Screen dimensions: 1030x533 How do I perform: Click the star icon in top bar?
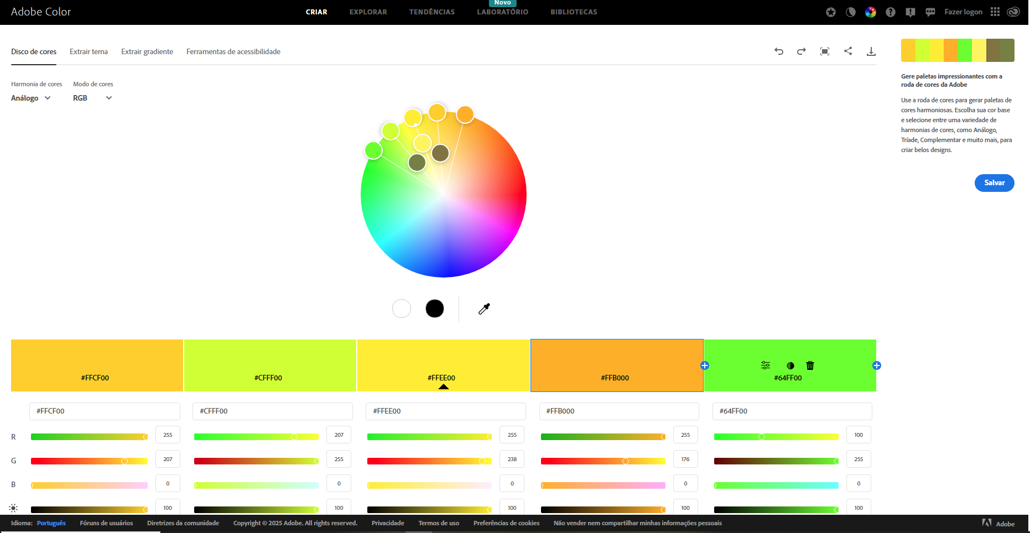coord(831,12)
